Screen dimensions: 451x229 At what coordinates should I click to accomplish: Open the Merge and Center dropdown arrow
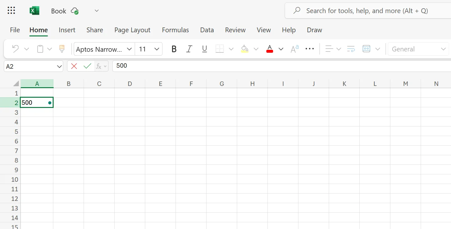point(378,49)
